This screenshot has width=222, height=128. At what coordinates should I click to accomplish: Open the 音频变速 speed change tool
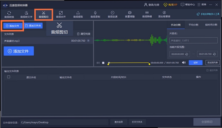112,15
